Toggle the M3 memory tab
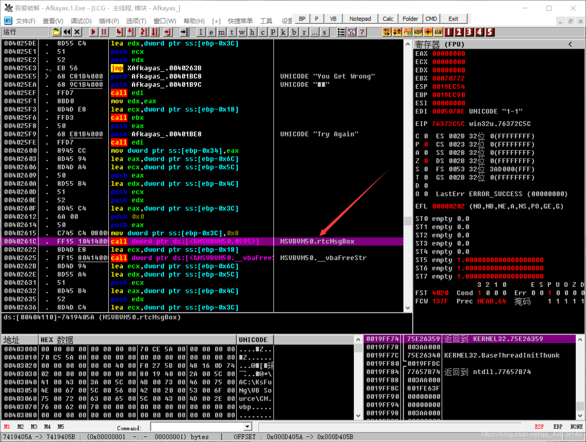This screenshot has height=442, width=586. 34,427
